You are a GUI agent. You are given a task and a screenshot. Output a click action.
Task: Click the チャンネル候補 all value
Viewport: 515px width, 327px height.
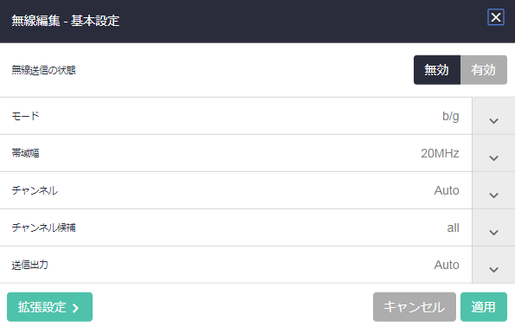pos(453,228)
